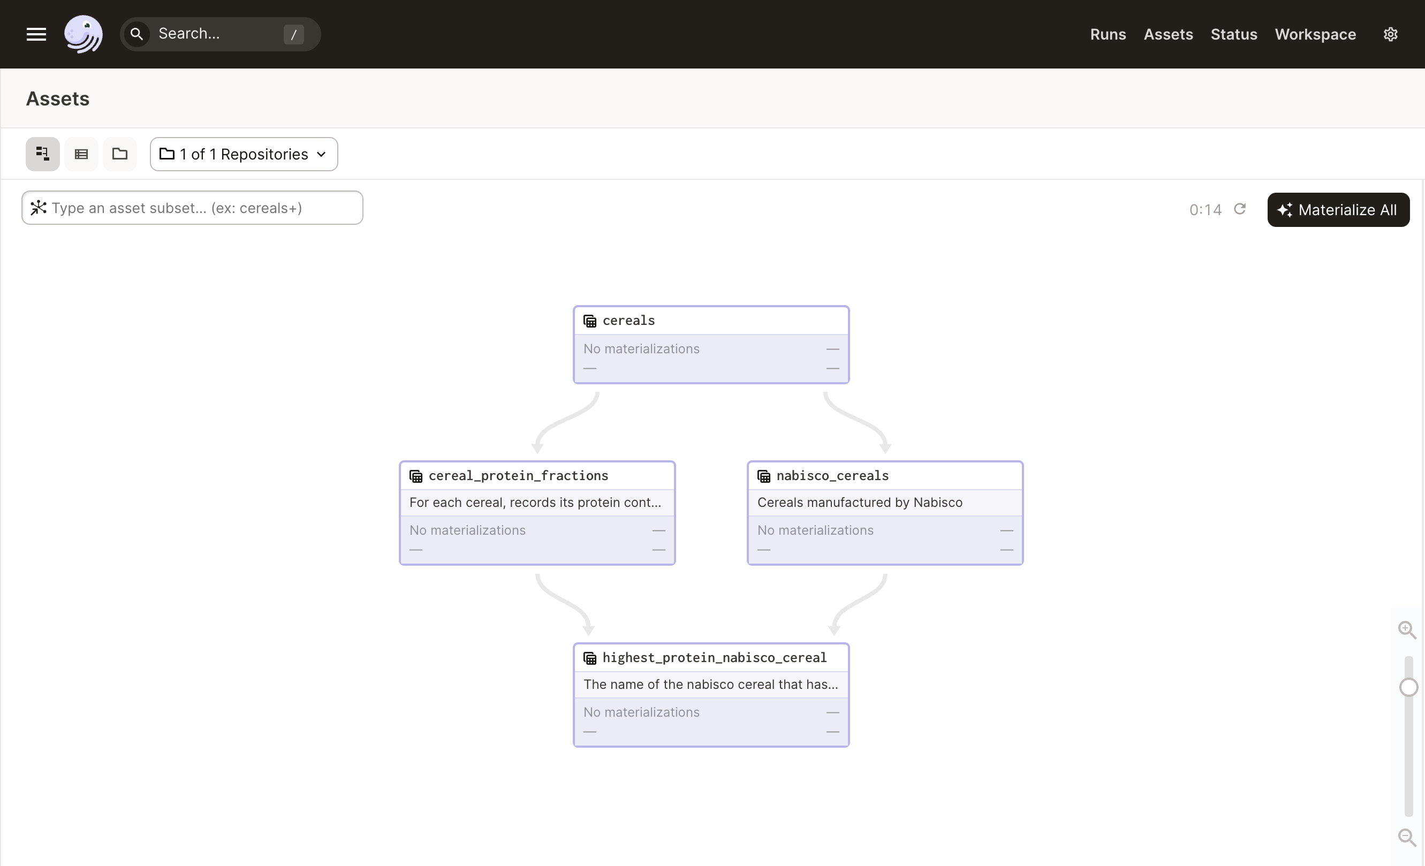Expand the 1 of 1 Repositories dropdown

coord(244,154)
